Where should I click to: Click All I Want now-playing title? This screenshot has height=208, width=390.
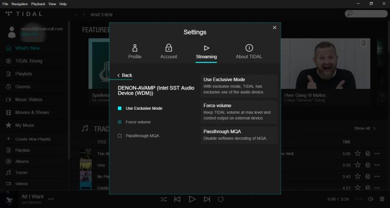tap(32, 197)
